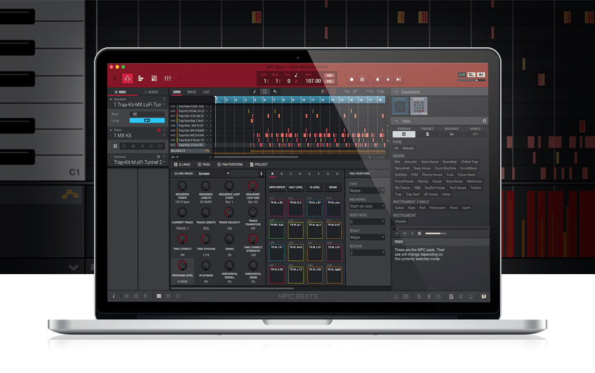The image size is (595, 373).
Task: Select pad bank H
Action: [x=337, y=174]
